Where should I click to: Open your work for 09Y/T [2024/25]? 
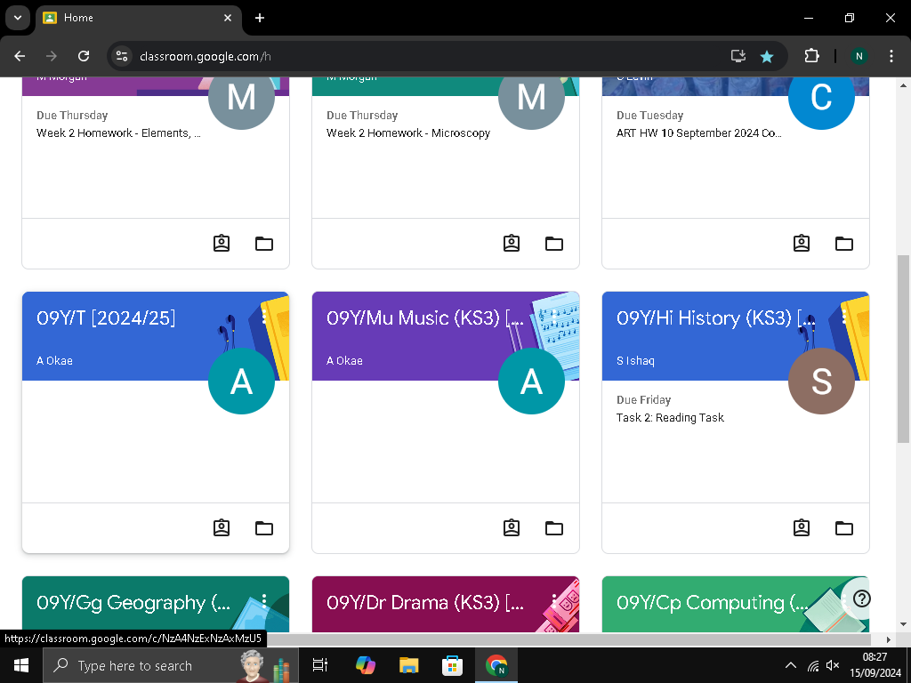[x=222, y=528]
